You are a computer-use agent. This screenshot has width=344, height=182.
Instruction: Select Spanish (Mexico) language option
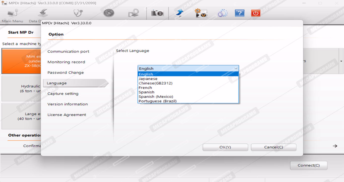156,97
